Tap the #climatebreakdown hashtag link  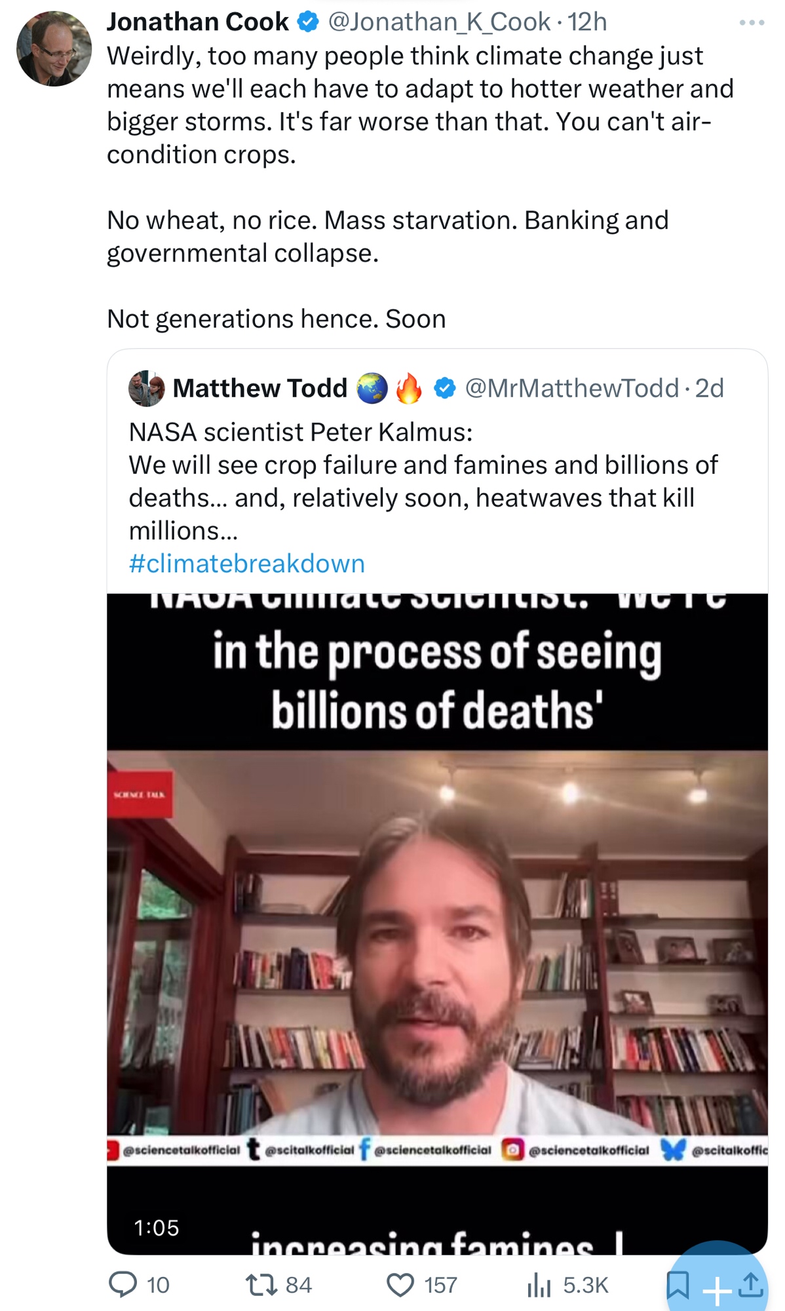(246, 564)
